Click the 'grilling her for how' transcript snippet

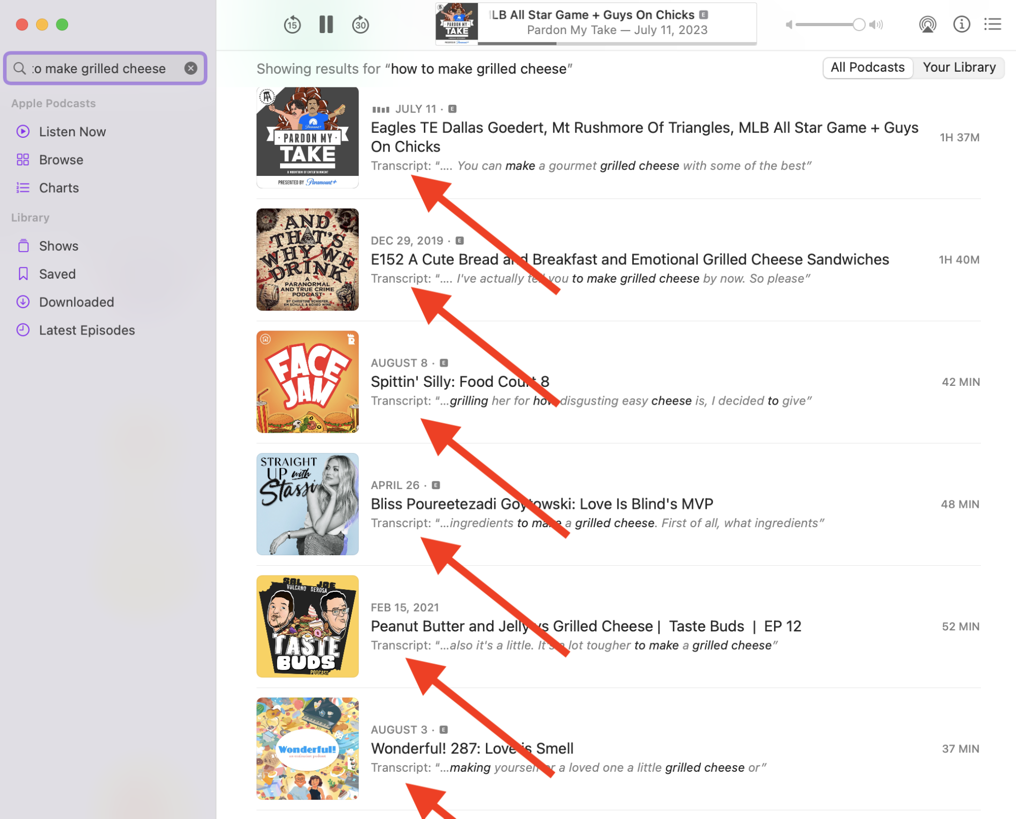tap(591, 401)
